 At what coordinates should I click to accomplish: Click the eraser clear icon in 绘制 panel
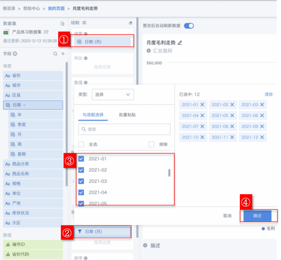pyautogui.click(x=130, y=23)
